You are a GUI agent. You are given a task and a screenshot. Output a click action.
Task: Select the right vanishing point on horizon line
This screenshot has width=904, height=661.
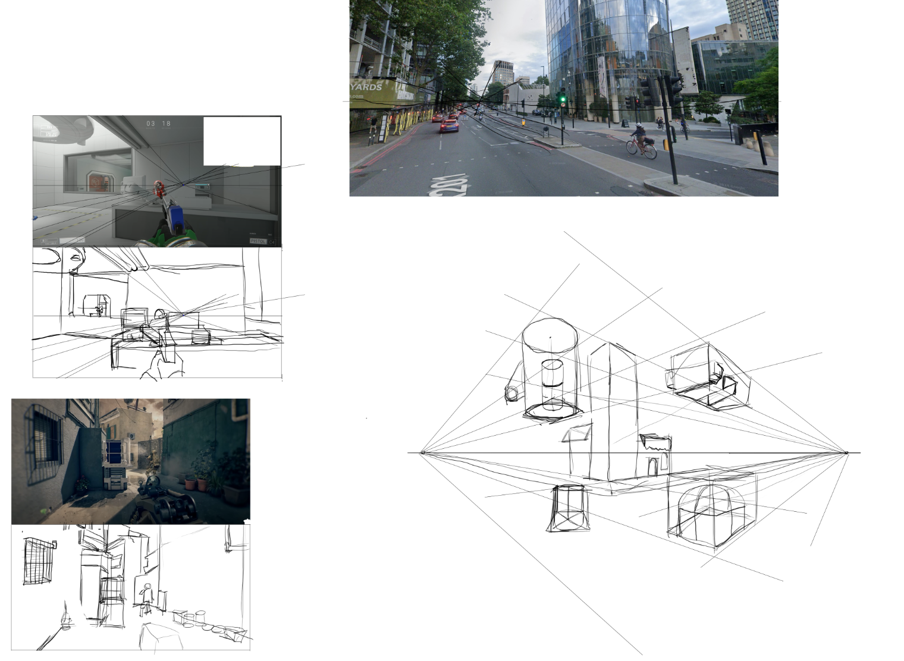(846, 453)
